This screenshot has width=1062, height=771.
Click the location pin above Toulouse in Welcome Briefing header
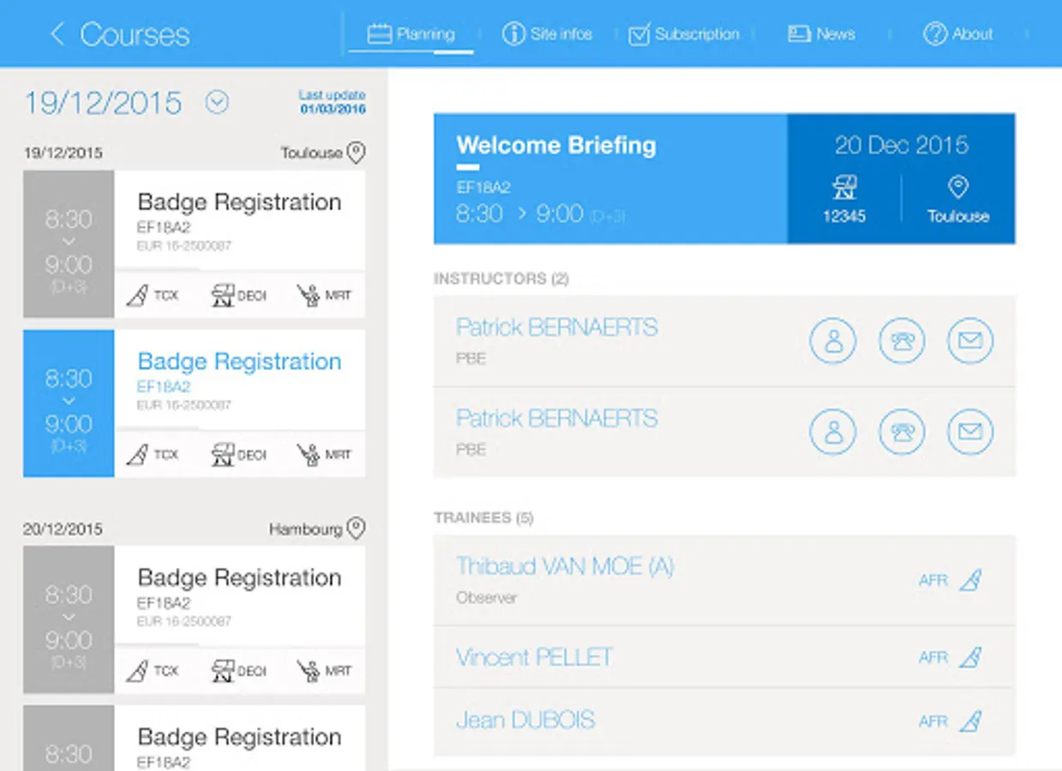click(x=958, y=188)
